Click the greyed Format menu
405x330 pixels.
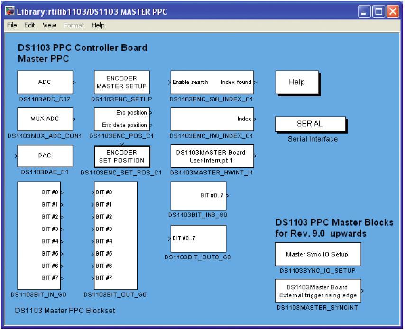coord(74,25)
